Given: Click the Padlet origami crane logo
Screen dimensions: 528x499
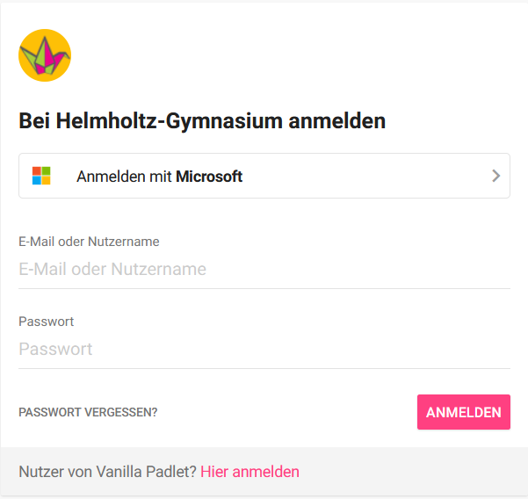Looking at the screenshot, I should click(45, 55).
